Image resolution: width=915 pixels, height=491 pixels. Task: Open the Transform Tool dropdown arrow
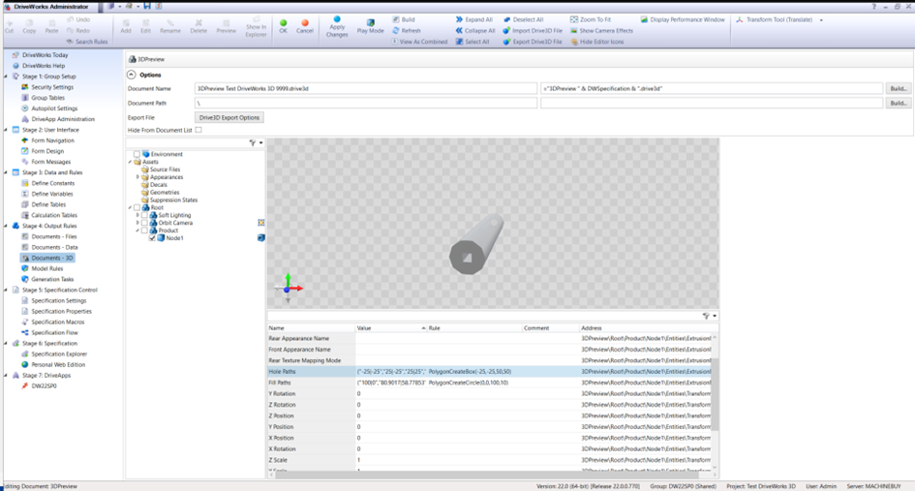point(821,19)
